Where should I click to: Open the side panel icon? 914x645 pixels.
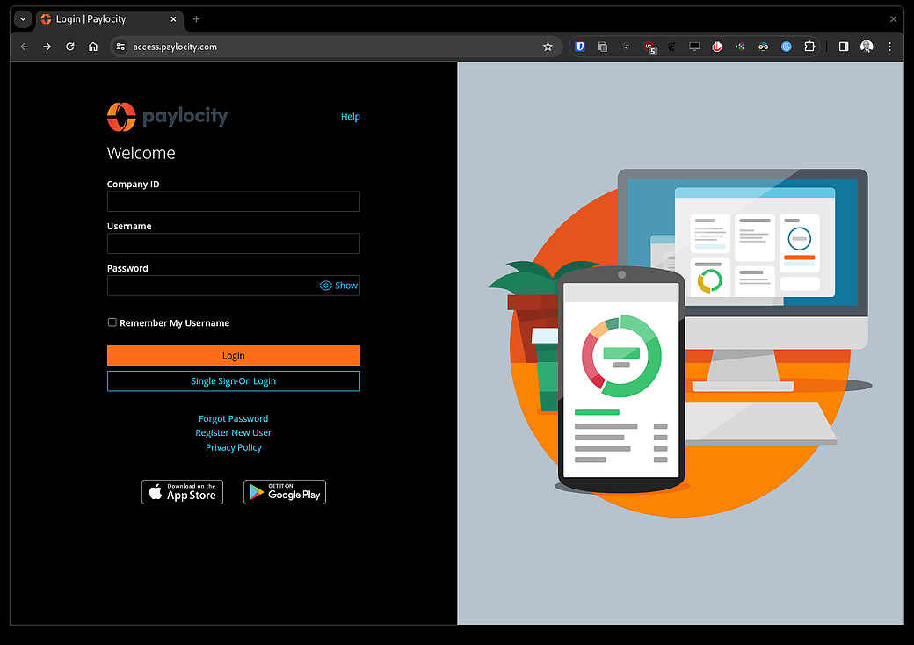pyautogui.click(x=844, y=47)
